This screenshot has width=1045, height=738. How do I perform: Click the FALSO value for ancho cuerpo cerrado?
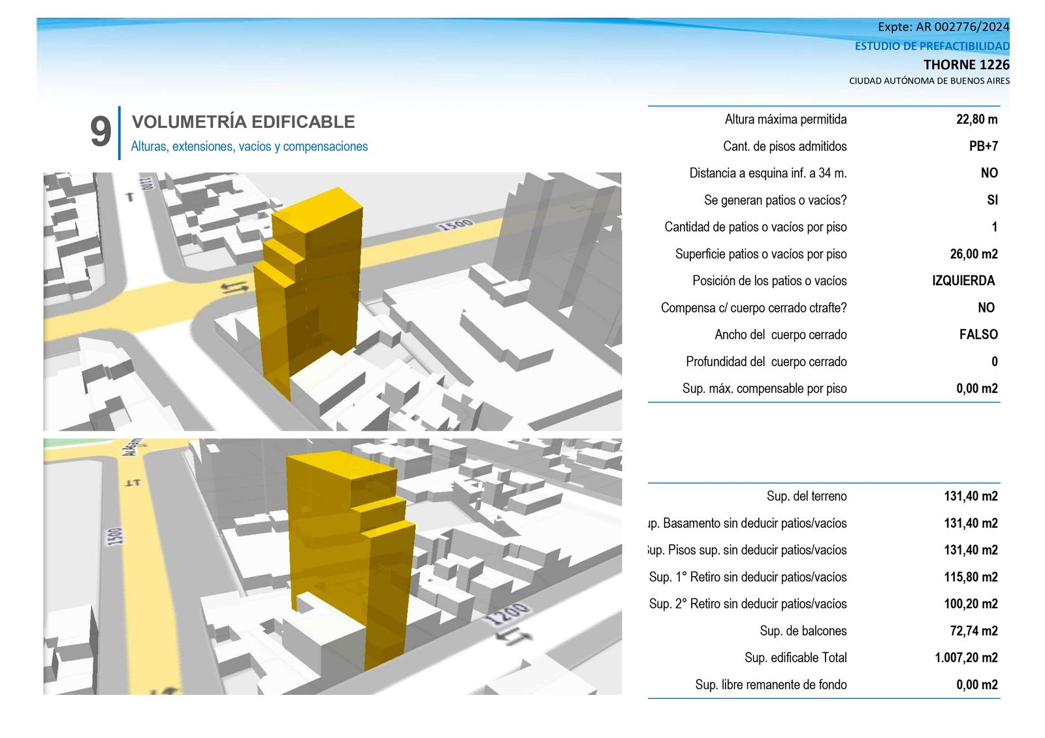[978, 335]
